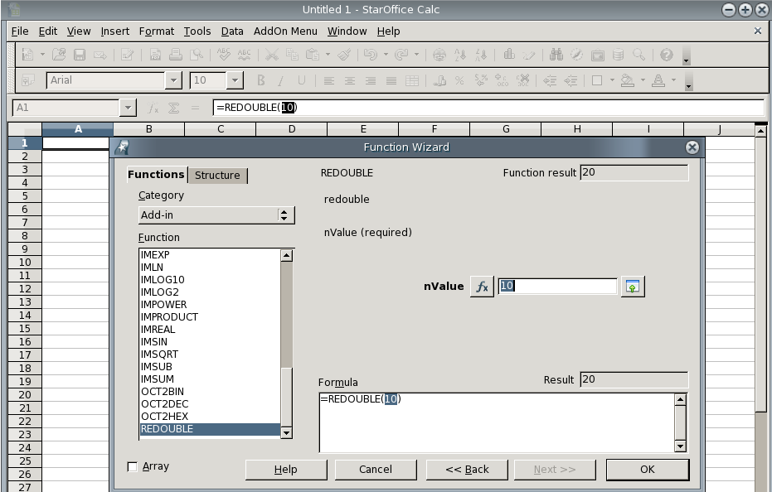Toggle Center Horizontally alignment
Viewport: 772px width, 492px height.
[x=350, y=80]
